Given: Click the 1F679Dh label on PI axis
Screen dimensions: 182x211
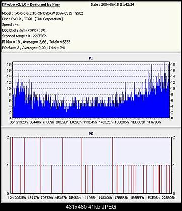Looking at the screenshot, I should [154, 122].
